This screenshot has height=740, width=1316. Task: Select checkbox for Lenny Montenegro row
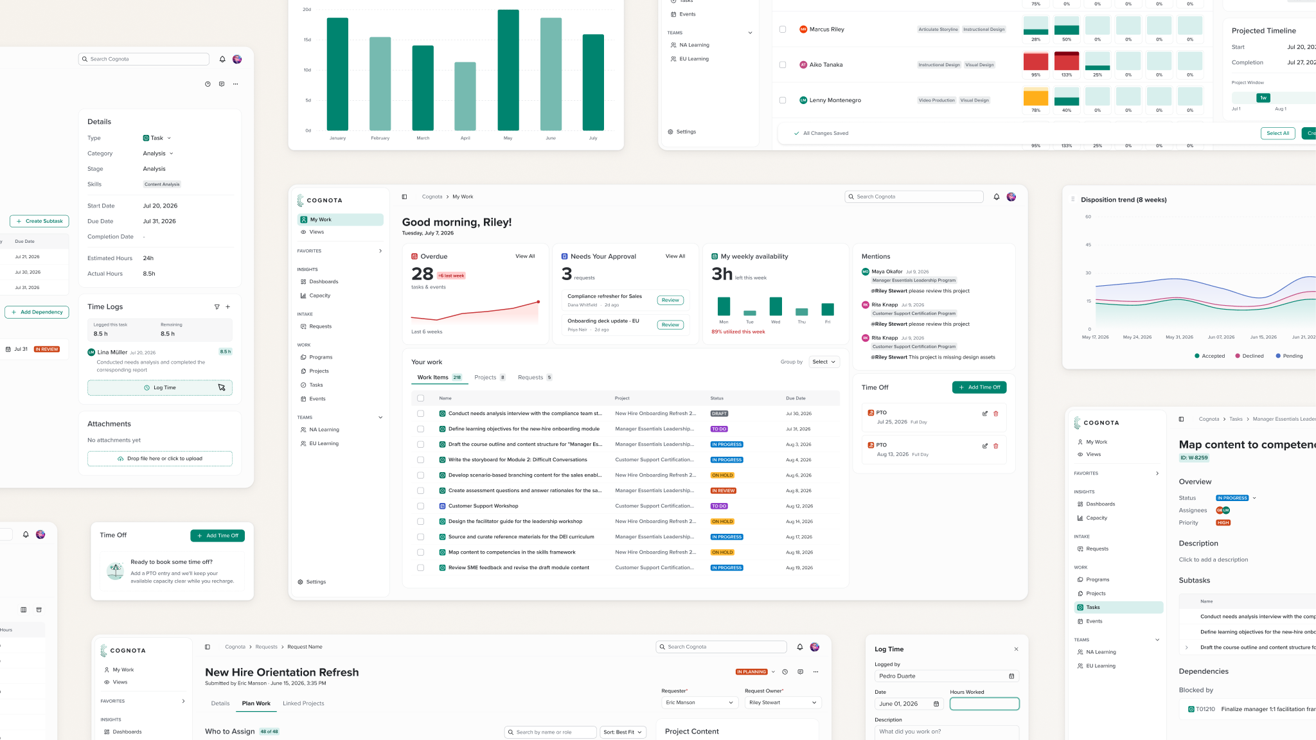point(783,100)
